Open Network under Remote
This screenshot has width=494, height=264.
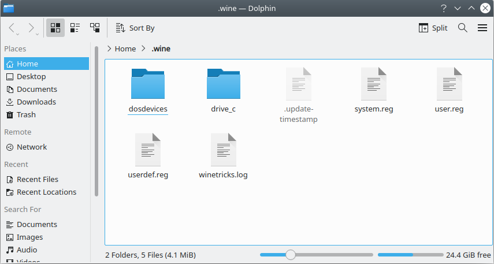click(x=46, y=147)
